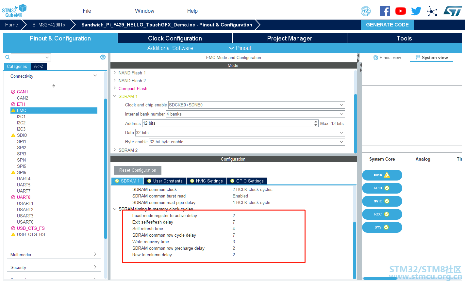Select FMC in the peripheral list
The width and height of the screenshot is (465, 284).
pyautogui.click(x=54, y=111)
